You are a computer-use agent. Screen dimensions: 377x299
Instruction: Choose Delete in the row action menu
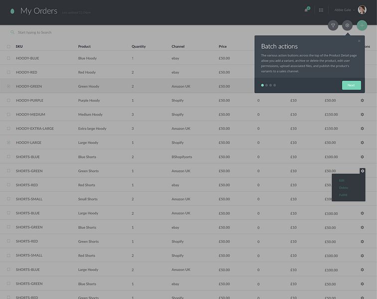click(344, 188)
